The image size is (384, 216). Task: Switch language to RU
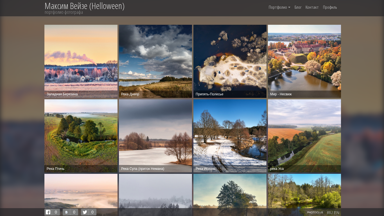330,213
